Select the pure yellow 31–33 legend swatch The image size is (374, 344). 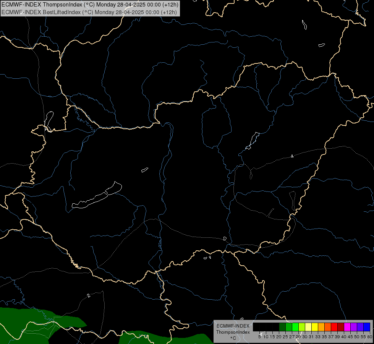coord(315,327)
